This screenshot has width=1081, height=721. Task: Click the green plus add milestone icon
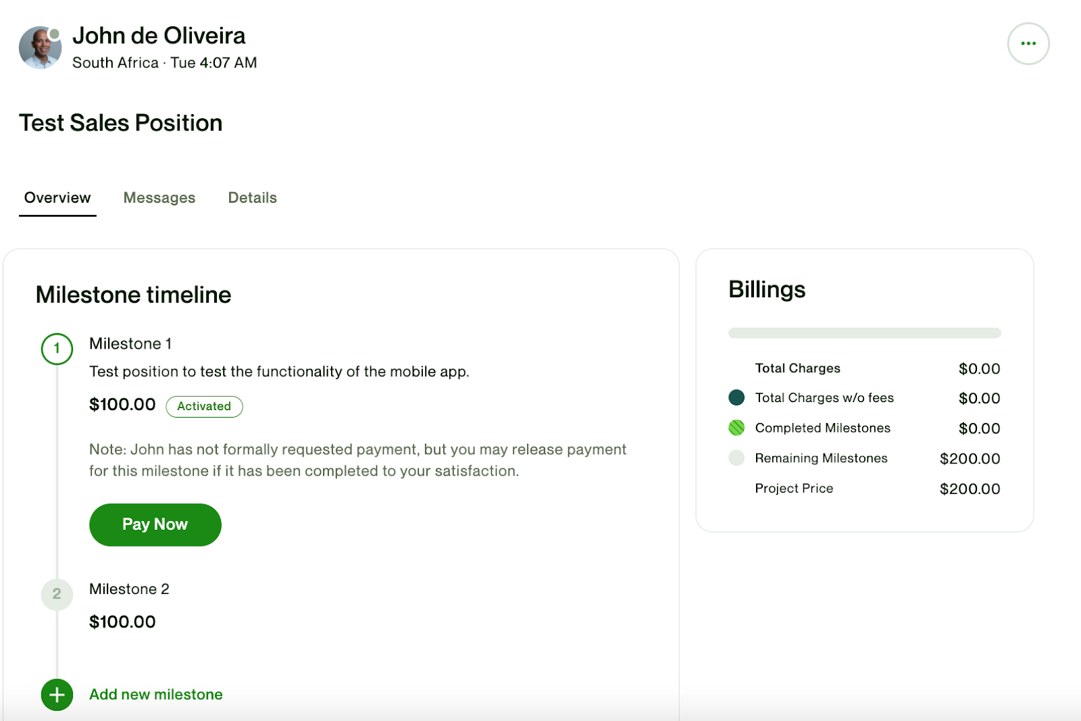(x=57, y=694)
